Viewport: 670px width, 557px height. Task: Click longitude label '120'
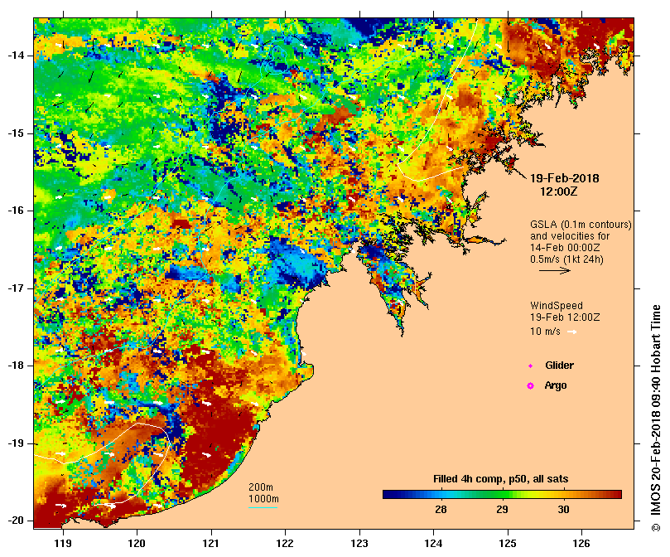point(137,543)
